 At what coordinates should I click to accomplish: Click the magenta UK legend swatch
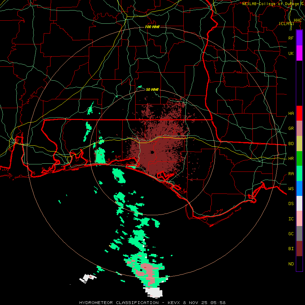(299, 53)
